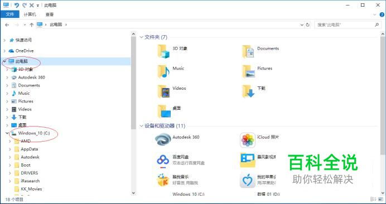Click 此电脑 in the address bar path

pos(56,25)
